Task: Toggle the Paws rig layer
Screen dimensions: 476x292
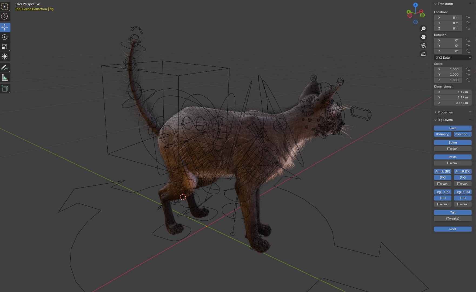Action: [x=453, y=157]
